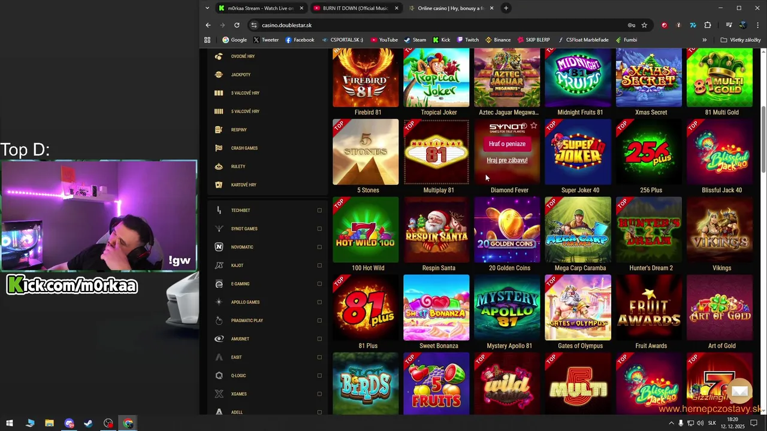Open the Firebird 81 game thumbnail
Image resolution: width=767 pixels, height=431 pixels.
[x=366, y=78]
